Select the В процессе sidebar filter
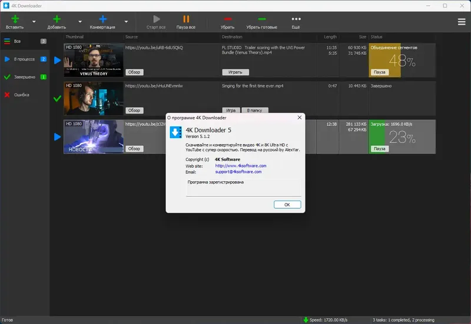The width and height of the screenshot is (471, 324). pos(25,59)
